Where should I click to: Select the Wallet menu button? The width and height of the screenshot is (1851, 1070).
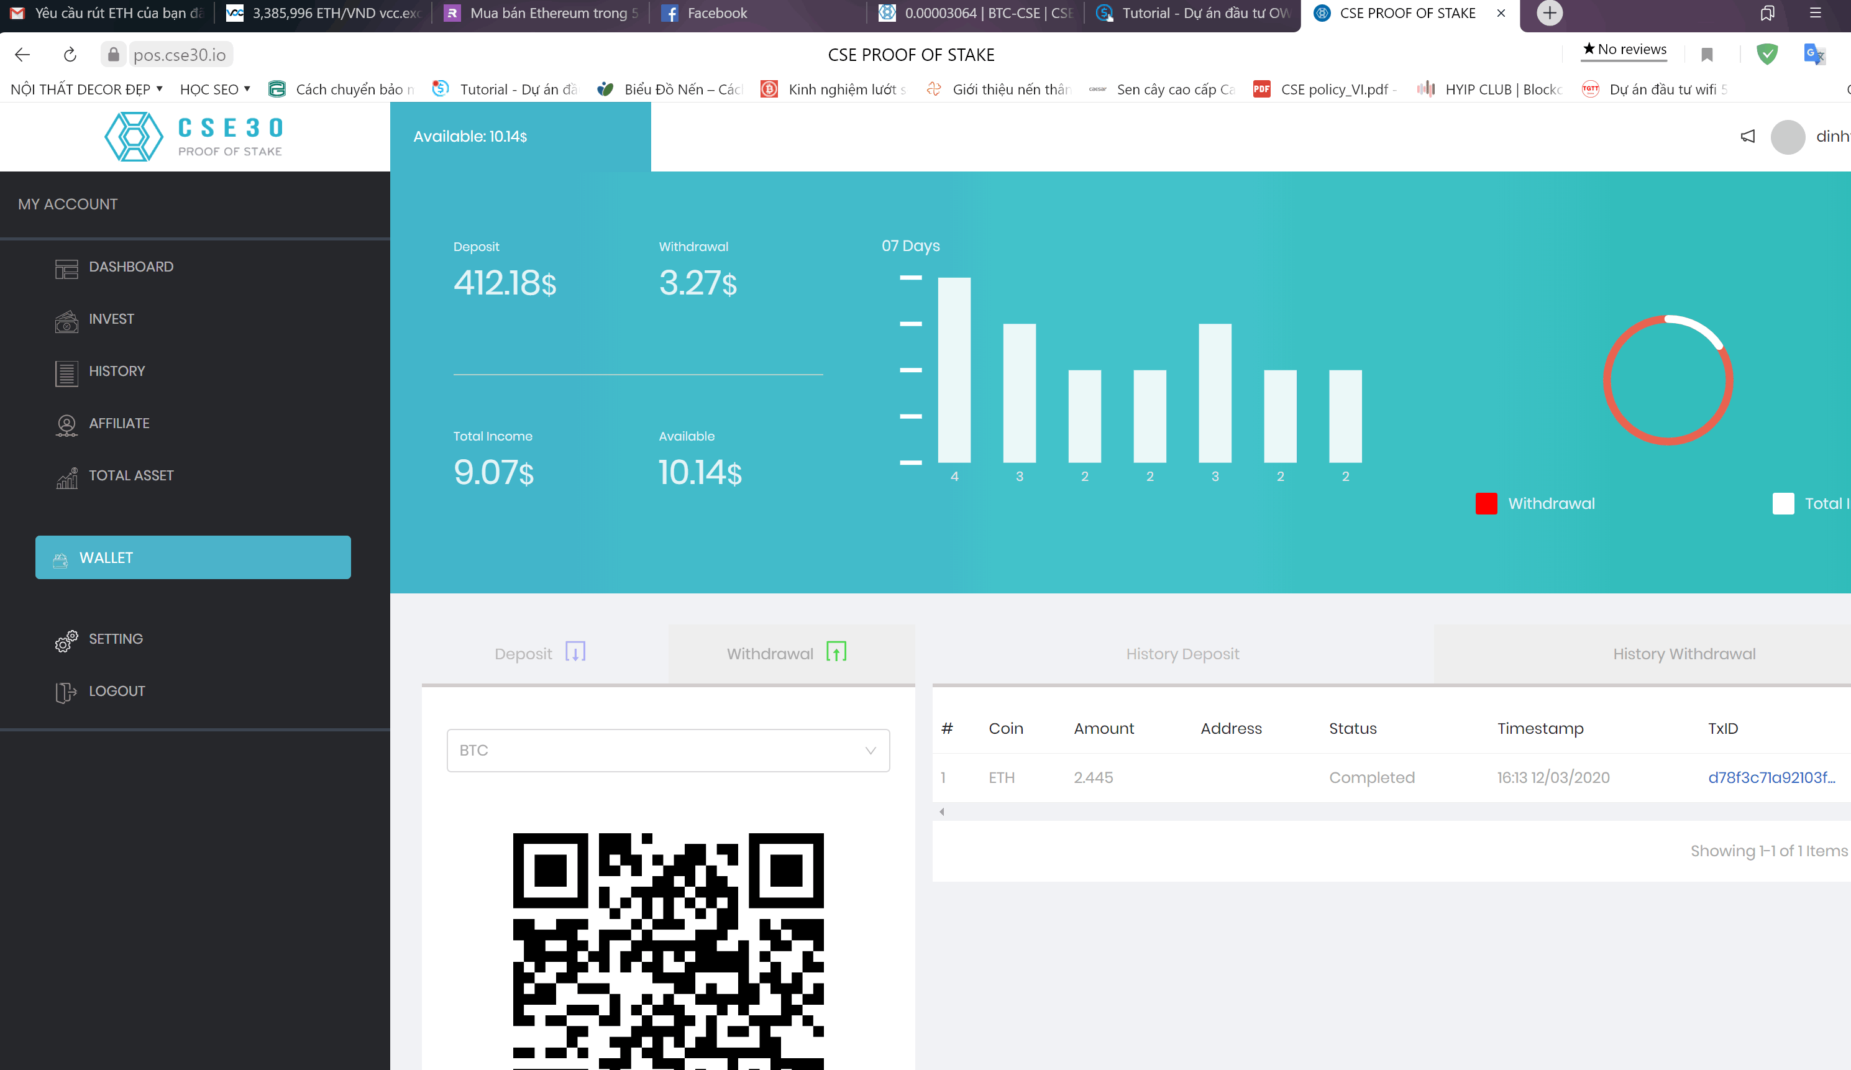point(193,557)
